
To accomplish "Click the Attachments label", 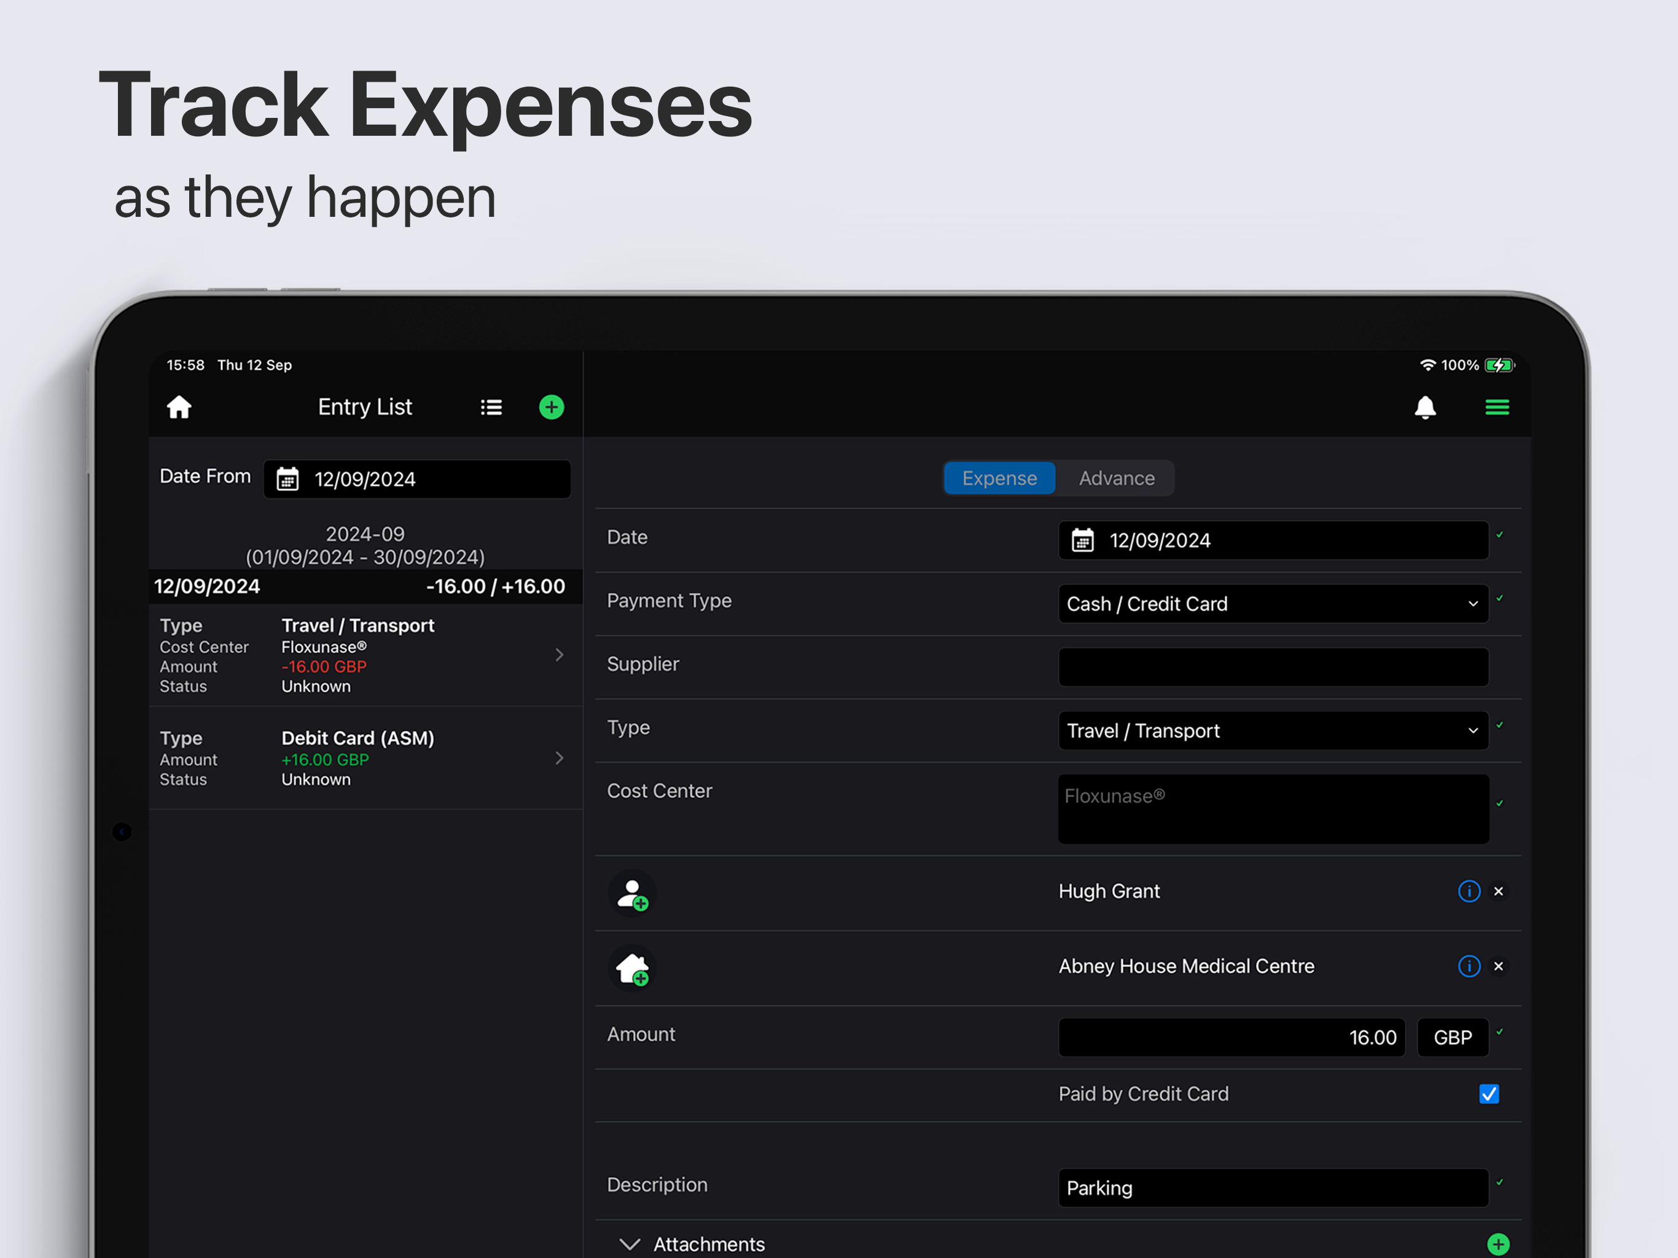I will tap(709, 1244).
